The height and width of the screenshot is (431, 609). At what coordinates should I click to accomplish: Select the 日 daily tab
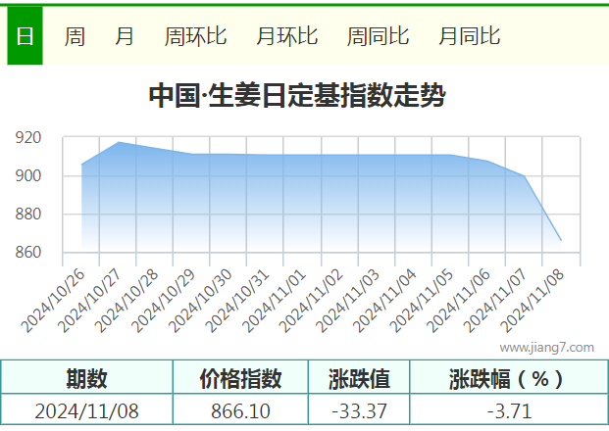pyautogui.click(x=25, y=35)
